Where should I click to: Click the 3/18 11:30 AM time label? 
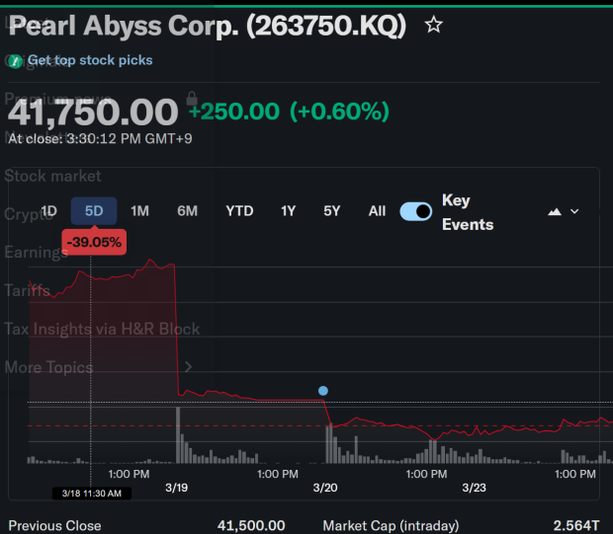[x=92, y=494]
